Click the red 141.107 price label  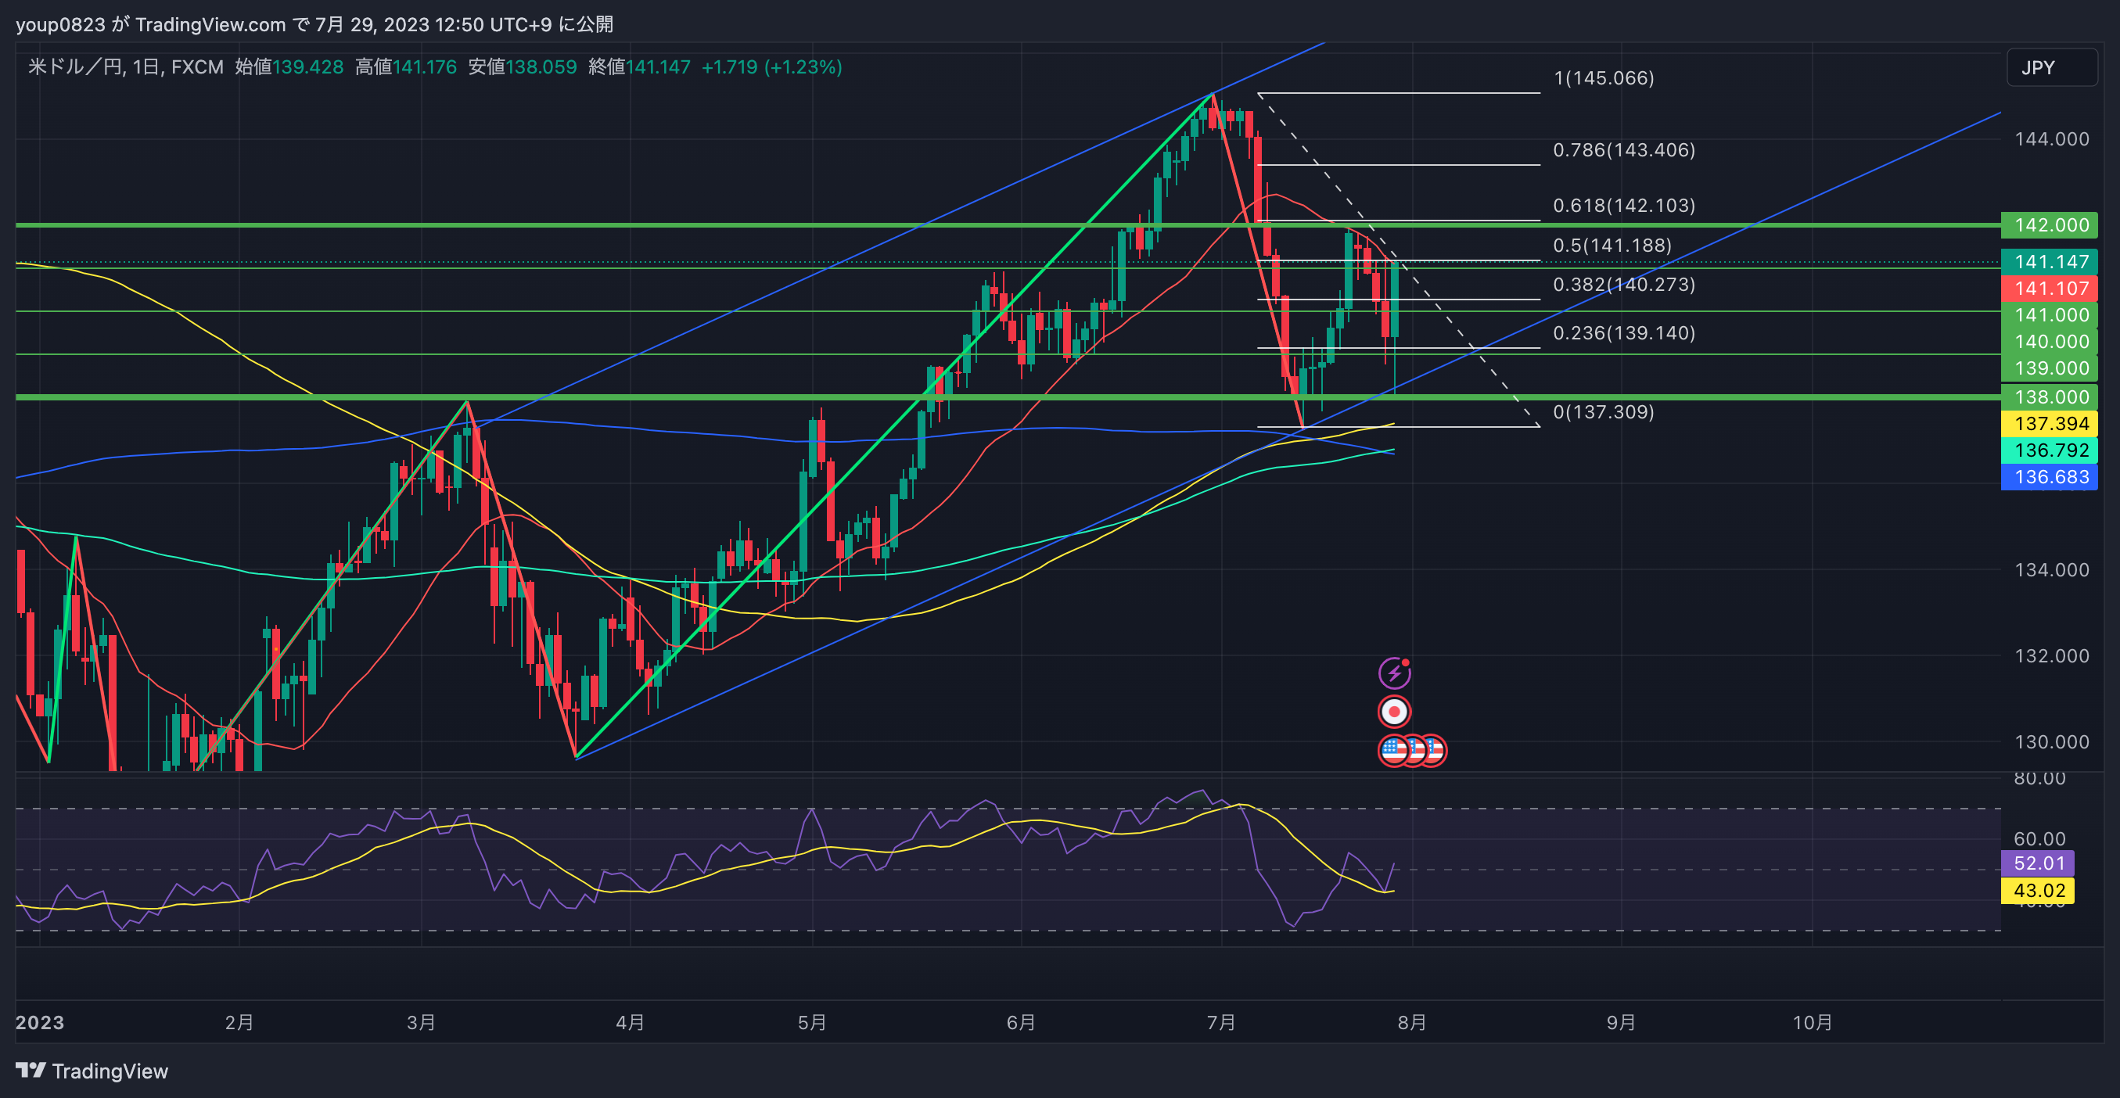pos(2050,289)
